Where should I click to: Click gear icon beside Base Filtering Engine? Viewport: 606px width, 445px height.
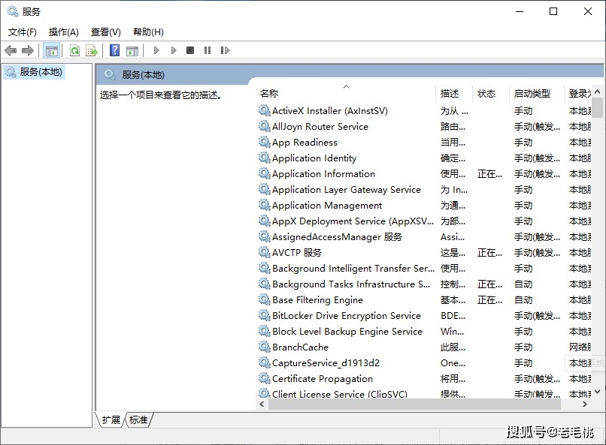(x=265, y=299)
